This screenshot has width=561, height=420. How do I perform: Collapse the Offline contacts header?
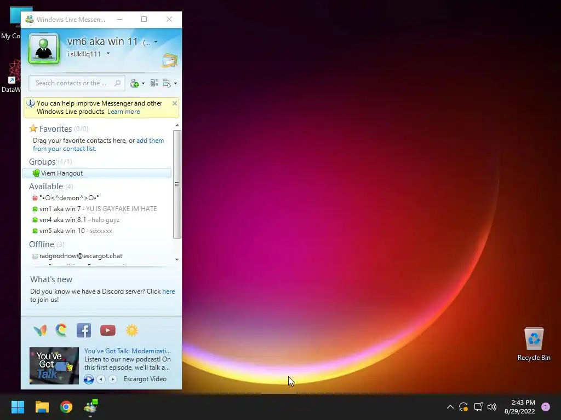[42, 244]
